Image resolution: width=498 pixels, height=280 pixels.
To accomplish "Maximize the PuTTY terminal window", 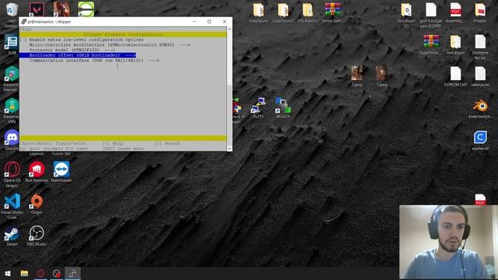I will click(209, 22).
